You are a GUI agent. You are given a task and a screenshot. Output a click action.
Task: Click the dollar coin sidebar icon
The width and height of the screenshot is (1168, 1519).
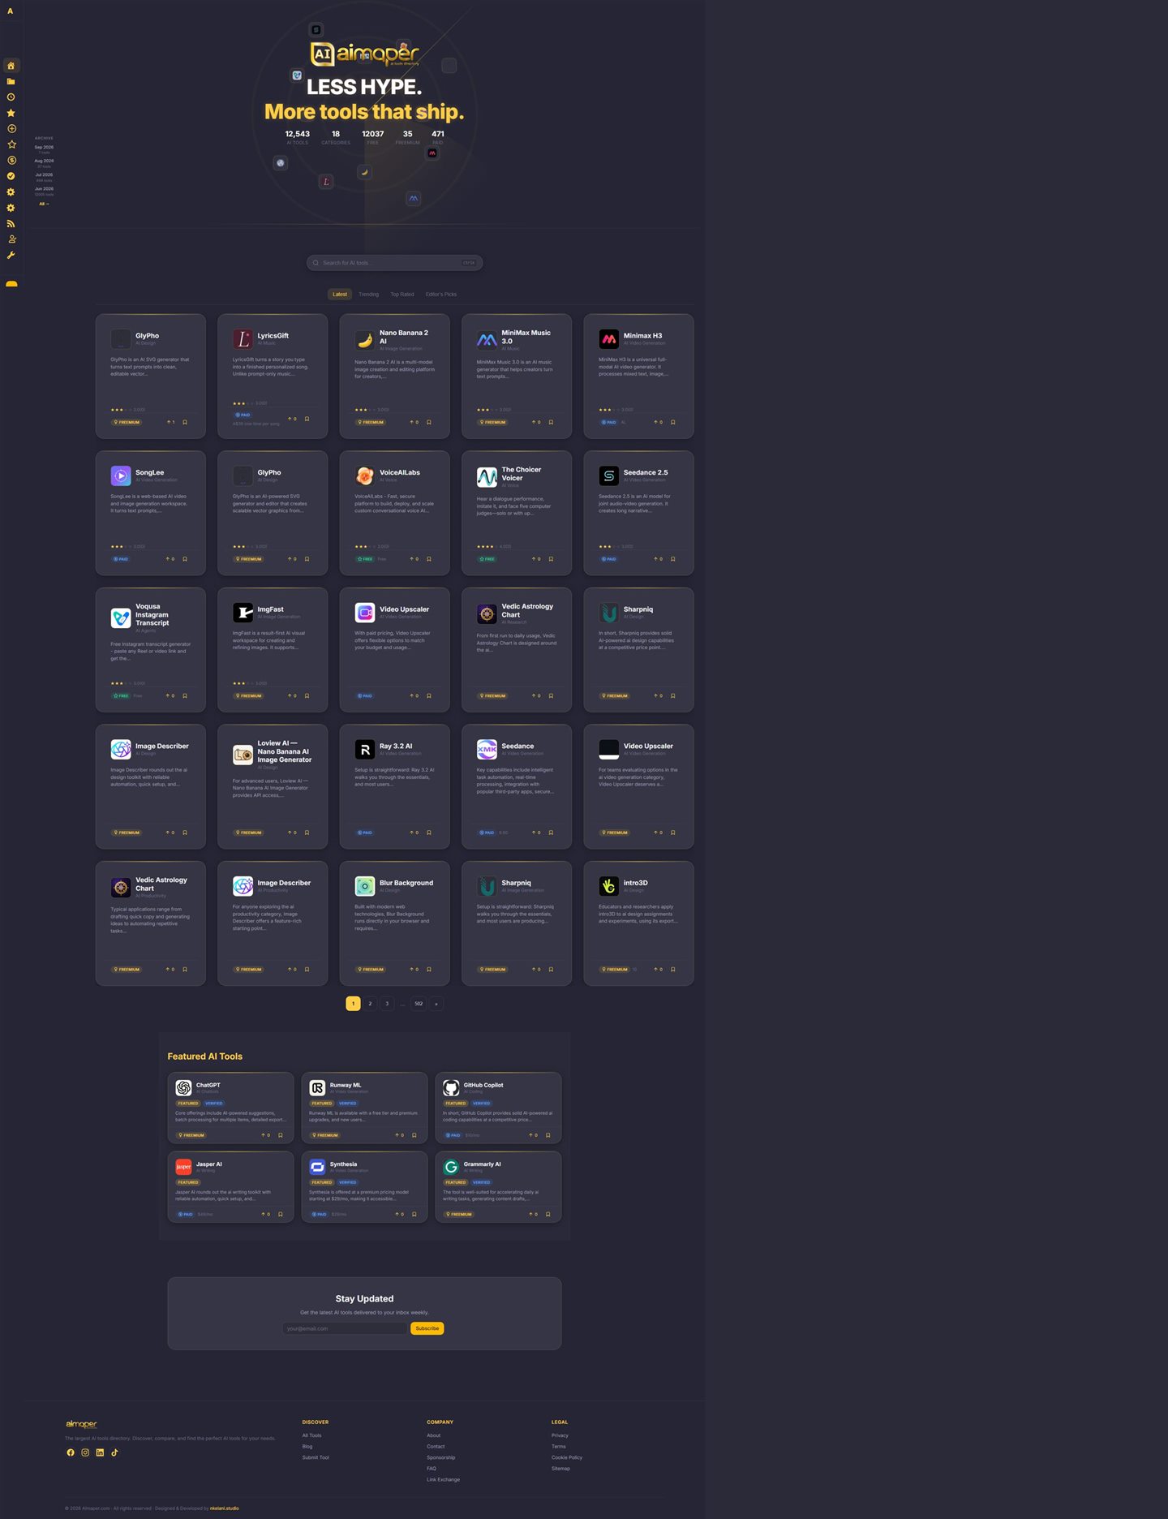(11, 161)
